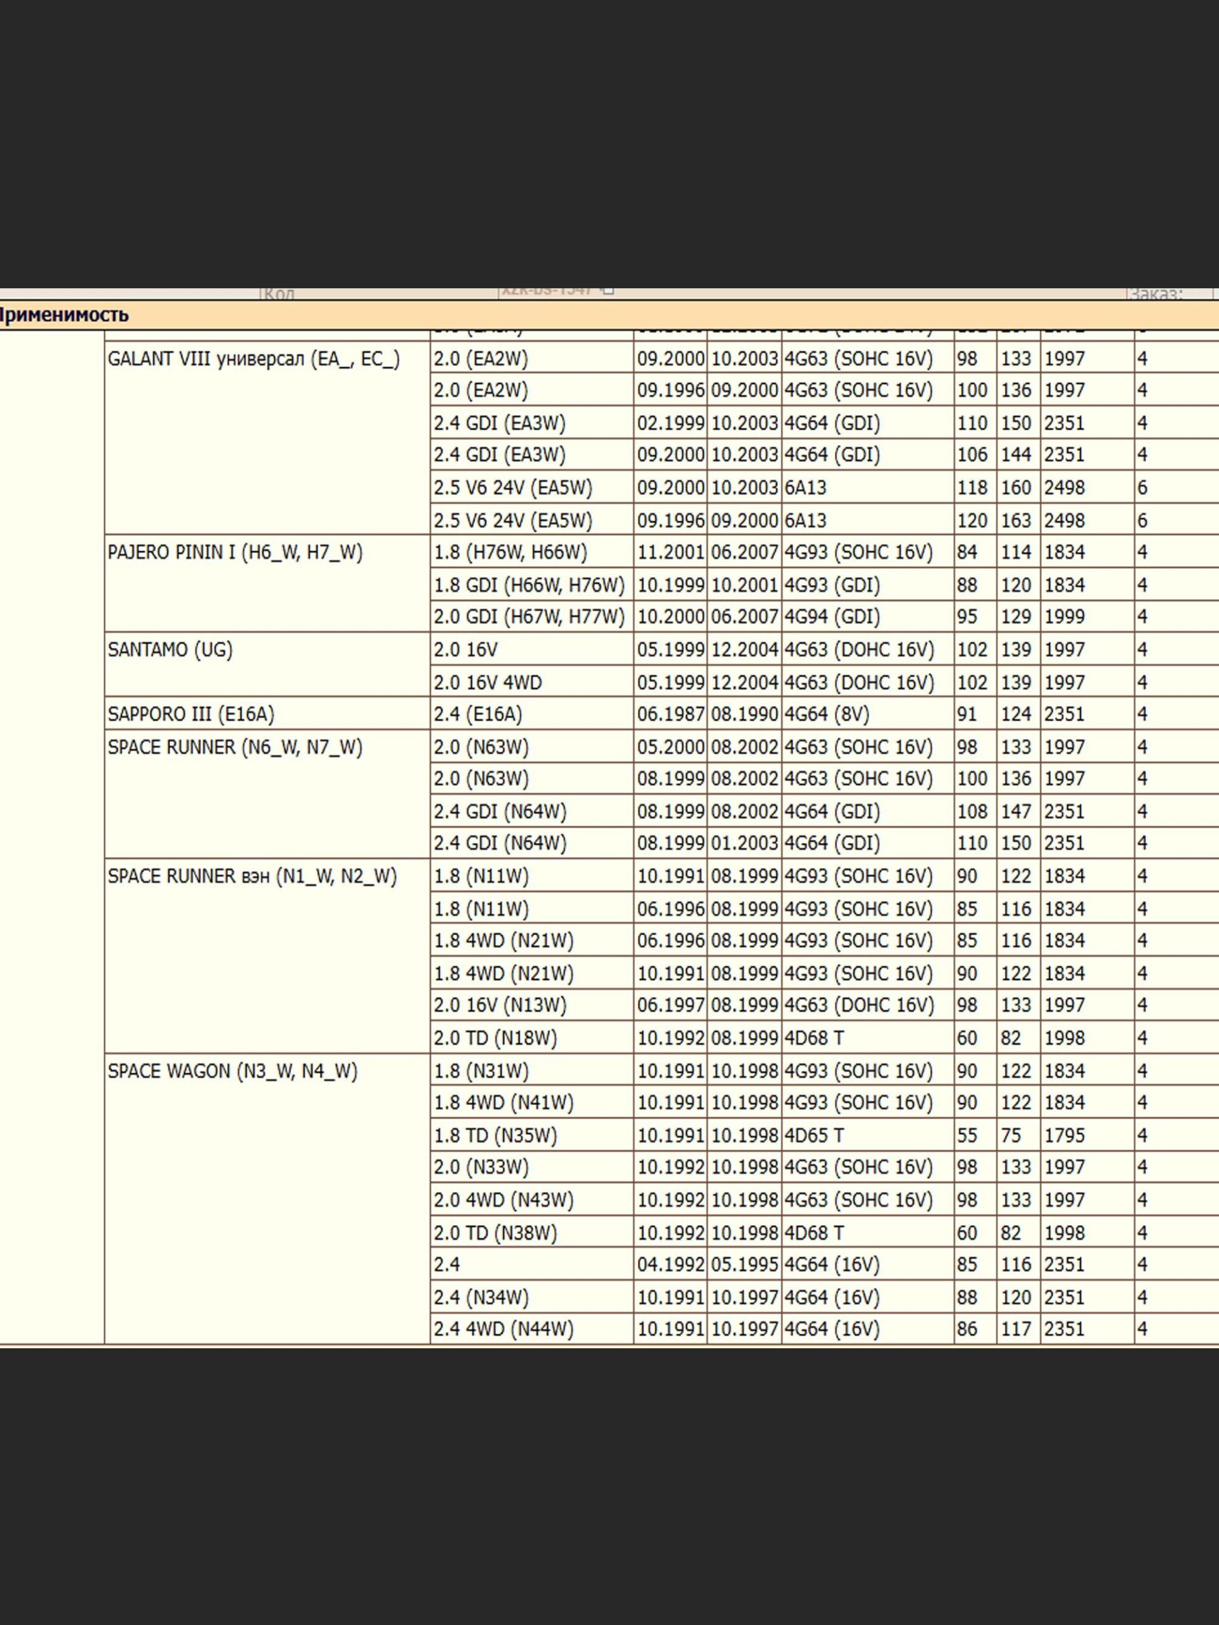Viewport: 1219px width, 1625px height.
Task: Click the SPACE RUNNER вэн model cell
Action: pos(252,877)
